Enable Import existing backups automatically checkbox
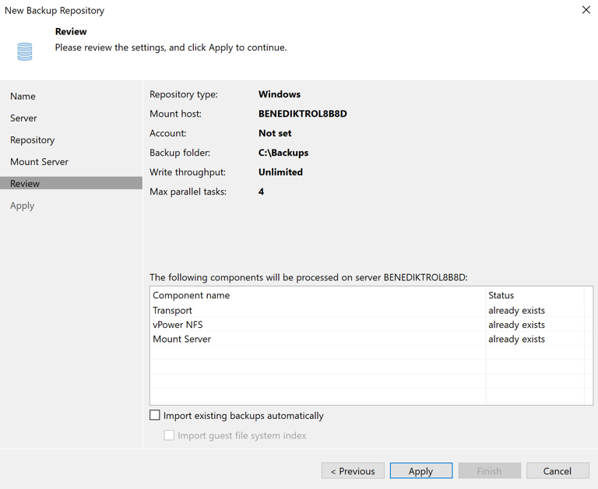The width and height of the screenshot is (598, 489). point(155,416)
